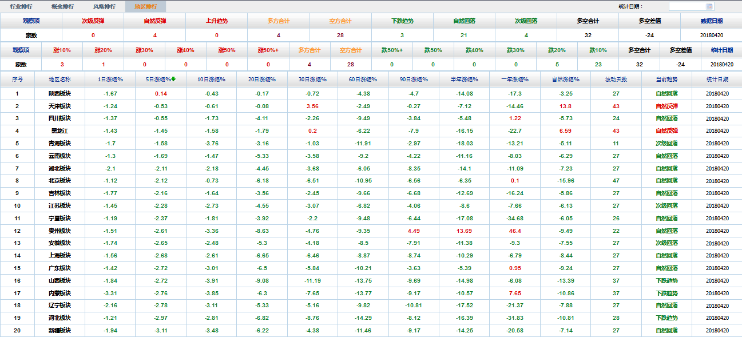Click the green sort arrow on 5日涨幅%
The image size is (742, 337).
pos(173,79)
